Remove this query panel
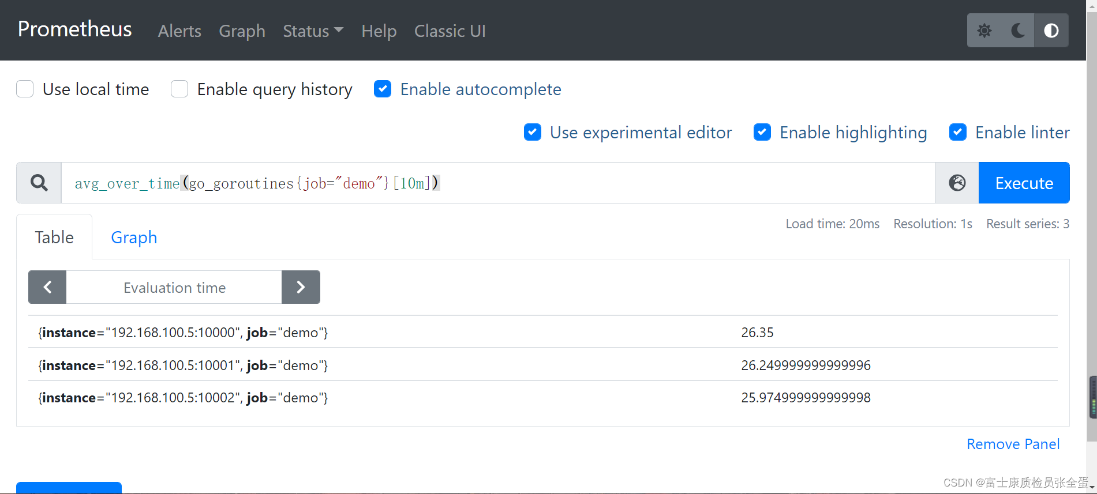 1013,444
